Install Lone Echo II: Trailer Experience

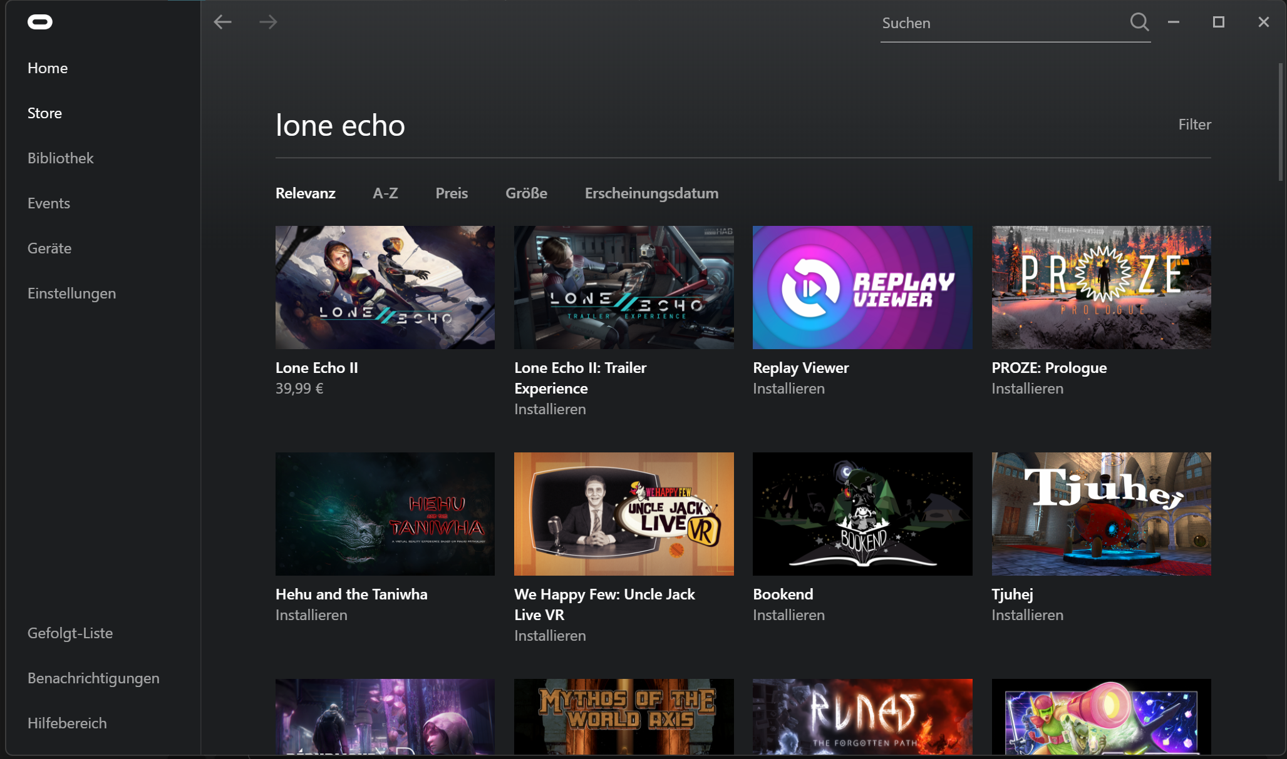point(550,409)
